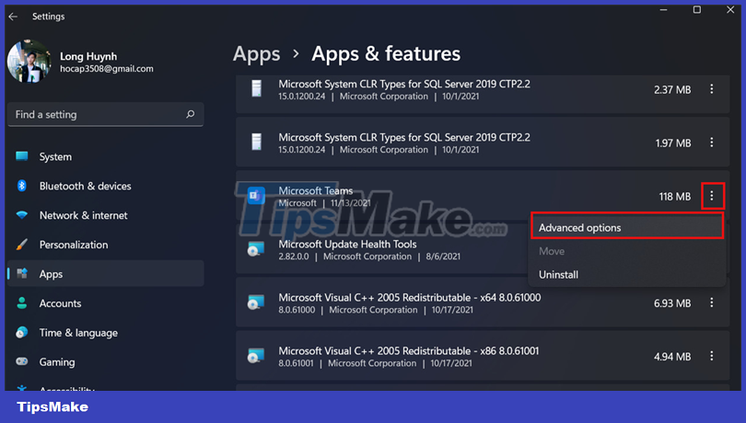Open more options for 1.97 MB CLR Types entry
The height and width of the screenshot is (423, 746).
pos(712,143)
